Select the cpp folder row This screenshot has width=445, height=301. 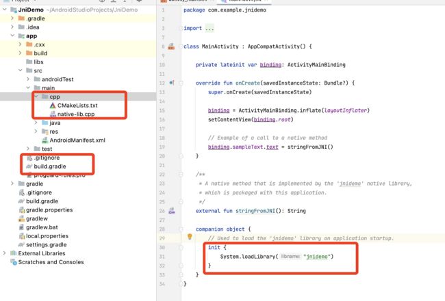(78, 97)
